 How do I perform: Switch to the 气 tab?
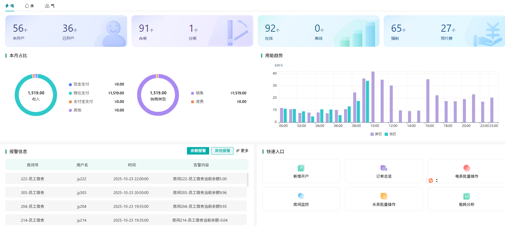(50, 6)
